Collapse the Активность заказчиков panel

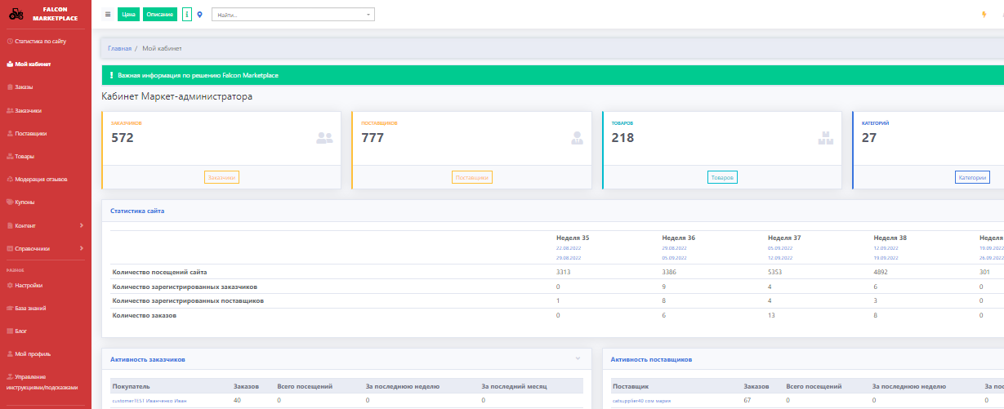(x=578, y=358)
